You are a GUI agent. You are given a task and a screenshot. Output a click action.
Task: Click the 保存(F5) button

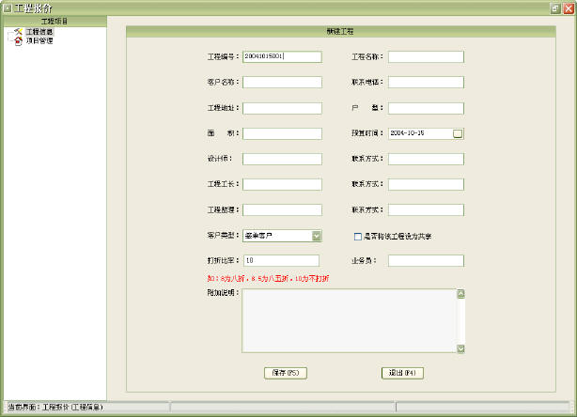tap(286, 373)
